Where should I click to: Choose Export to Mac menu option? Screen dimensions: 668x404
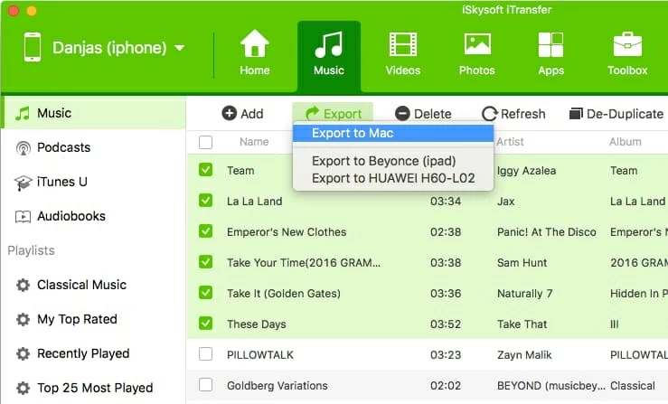353,133
